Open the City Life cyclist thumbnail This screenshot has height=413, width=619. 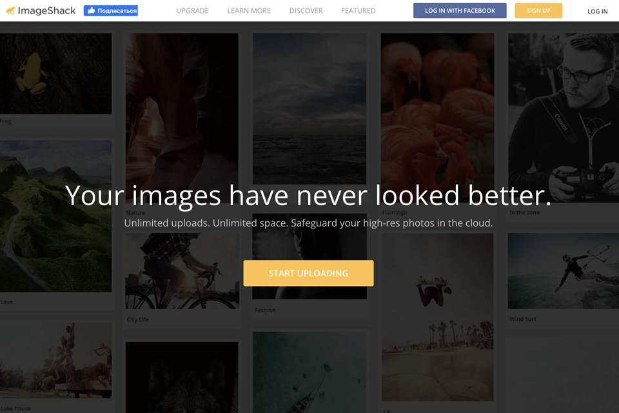pos(182,271)
